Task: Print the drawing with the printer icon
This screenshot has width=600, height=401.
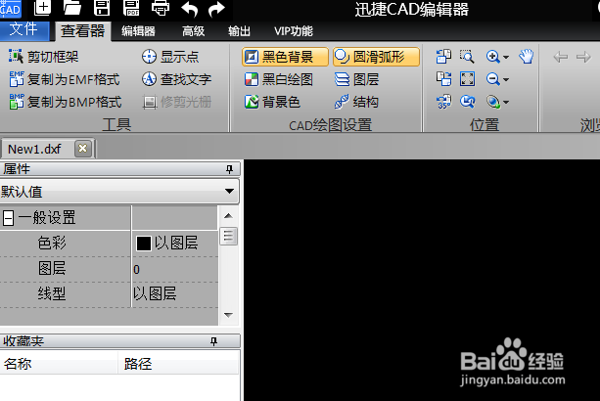Action: tap(161, 8)
